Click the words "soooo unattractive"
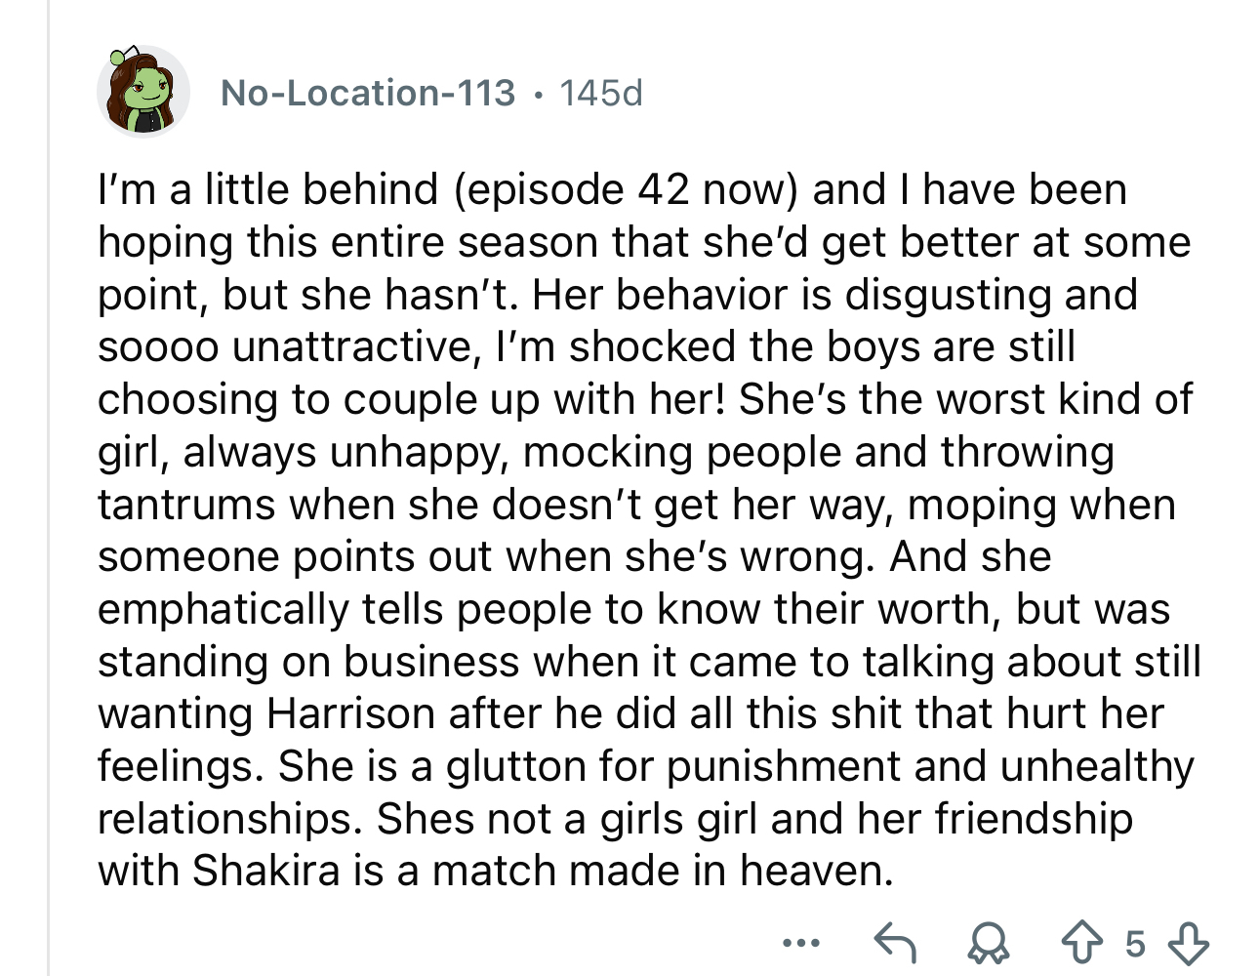The image size is (1259, 976). [287, 346]
